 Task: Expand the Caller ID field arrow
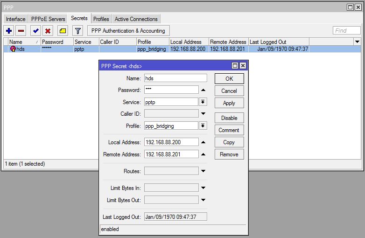point(203,114)
